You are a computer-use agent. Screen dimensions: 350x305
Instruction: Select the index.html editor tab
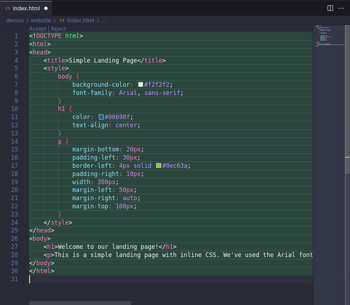(26, 8)
